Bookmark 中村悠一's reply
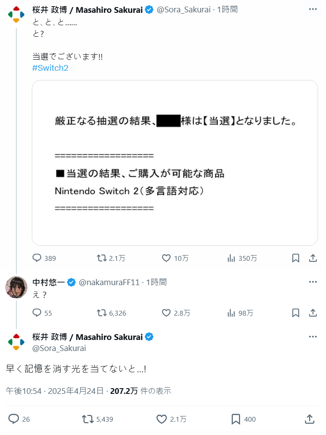Screen dimensions: 326x435 coord(296,313)
